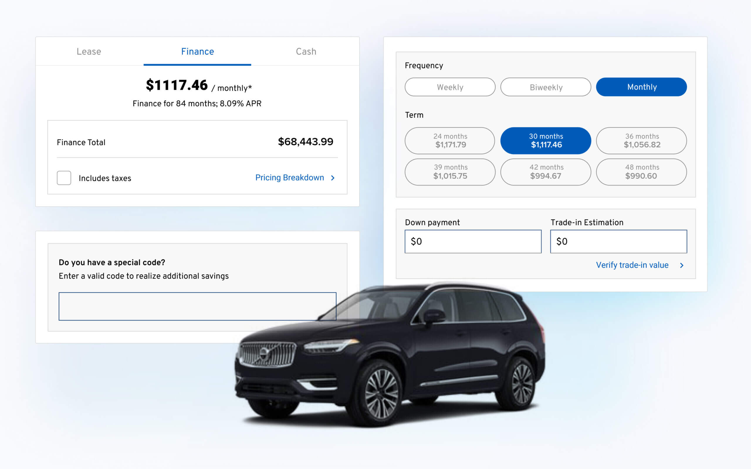The height and width of the screenshot is (469, 751).
Task: Switch to the Lease tab
Action: (x=89, y=51)
